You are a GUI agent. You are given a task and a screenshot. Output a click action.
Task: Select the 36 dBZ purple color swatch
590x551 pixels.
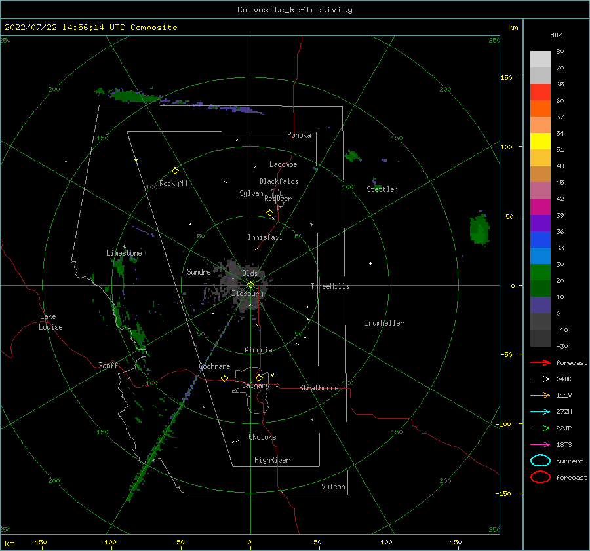point(540,223)
